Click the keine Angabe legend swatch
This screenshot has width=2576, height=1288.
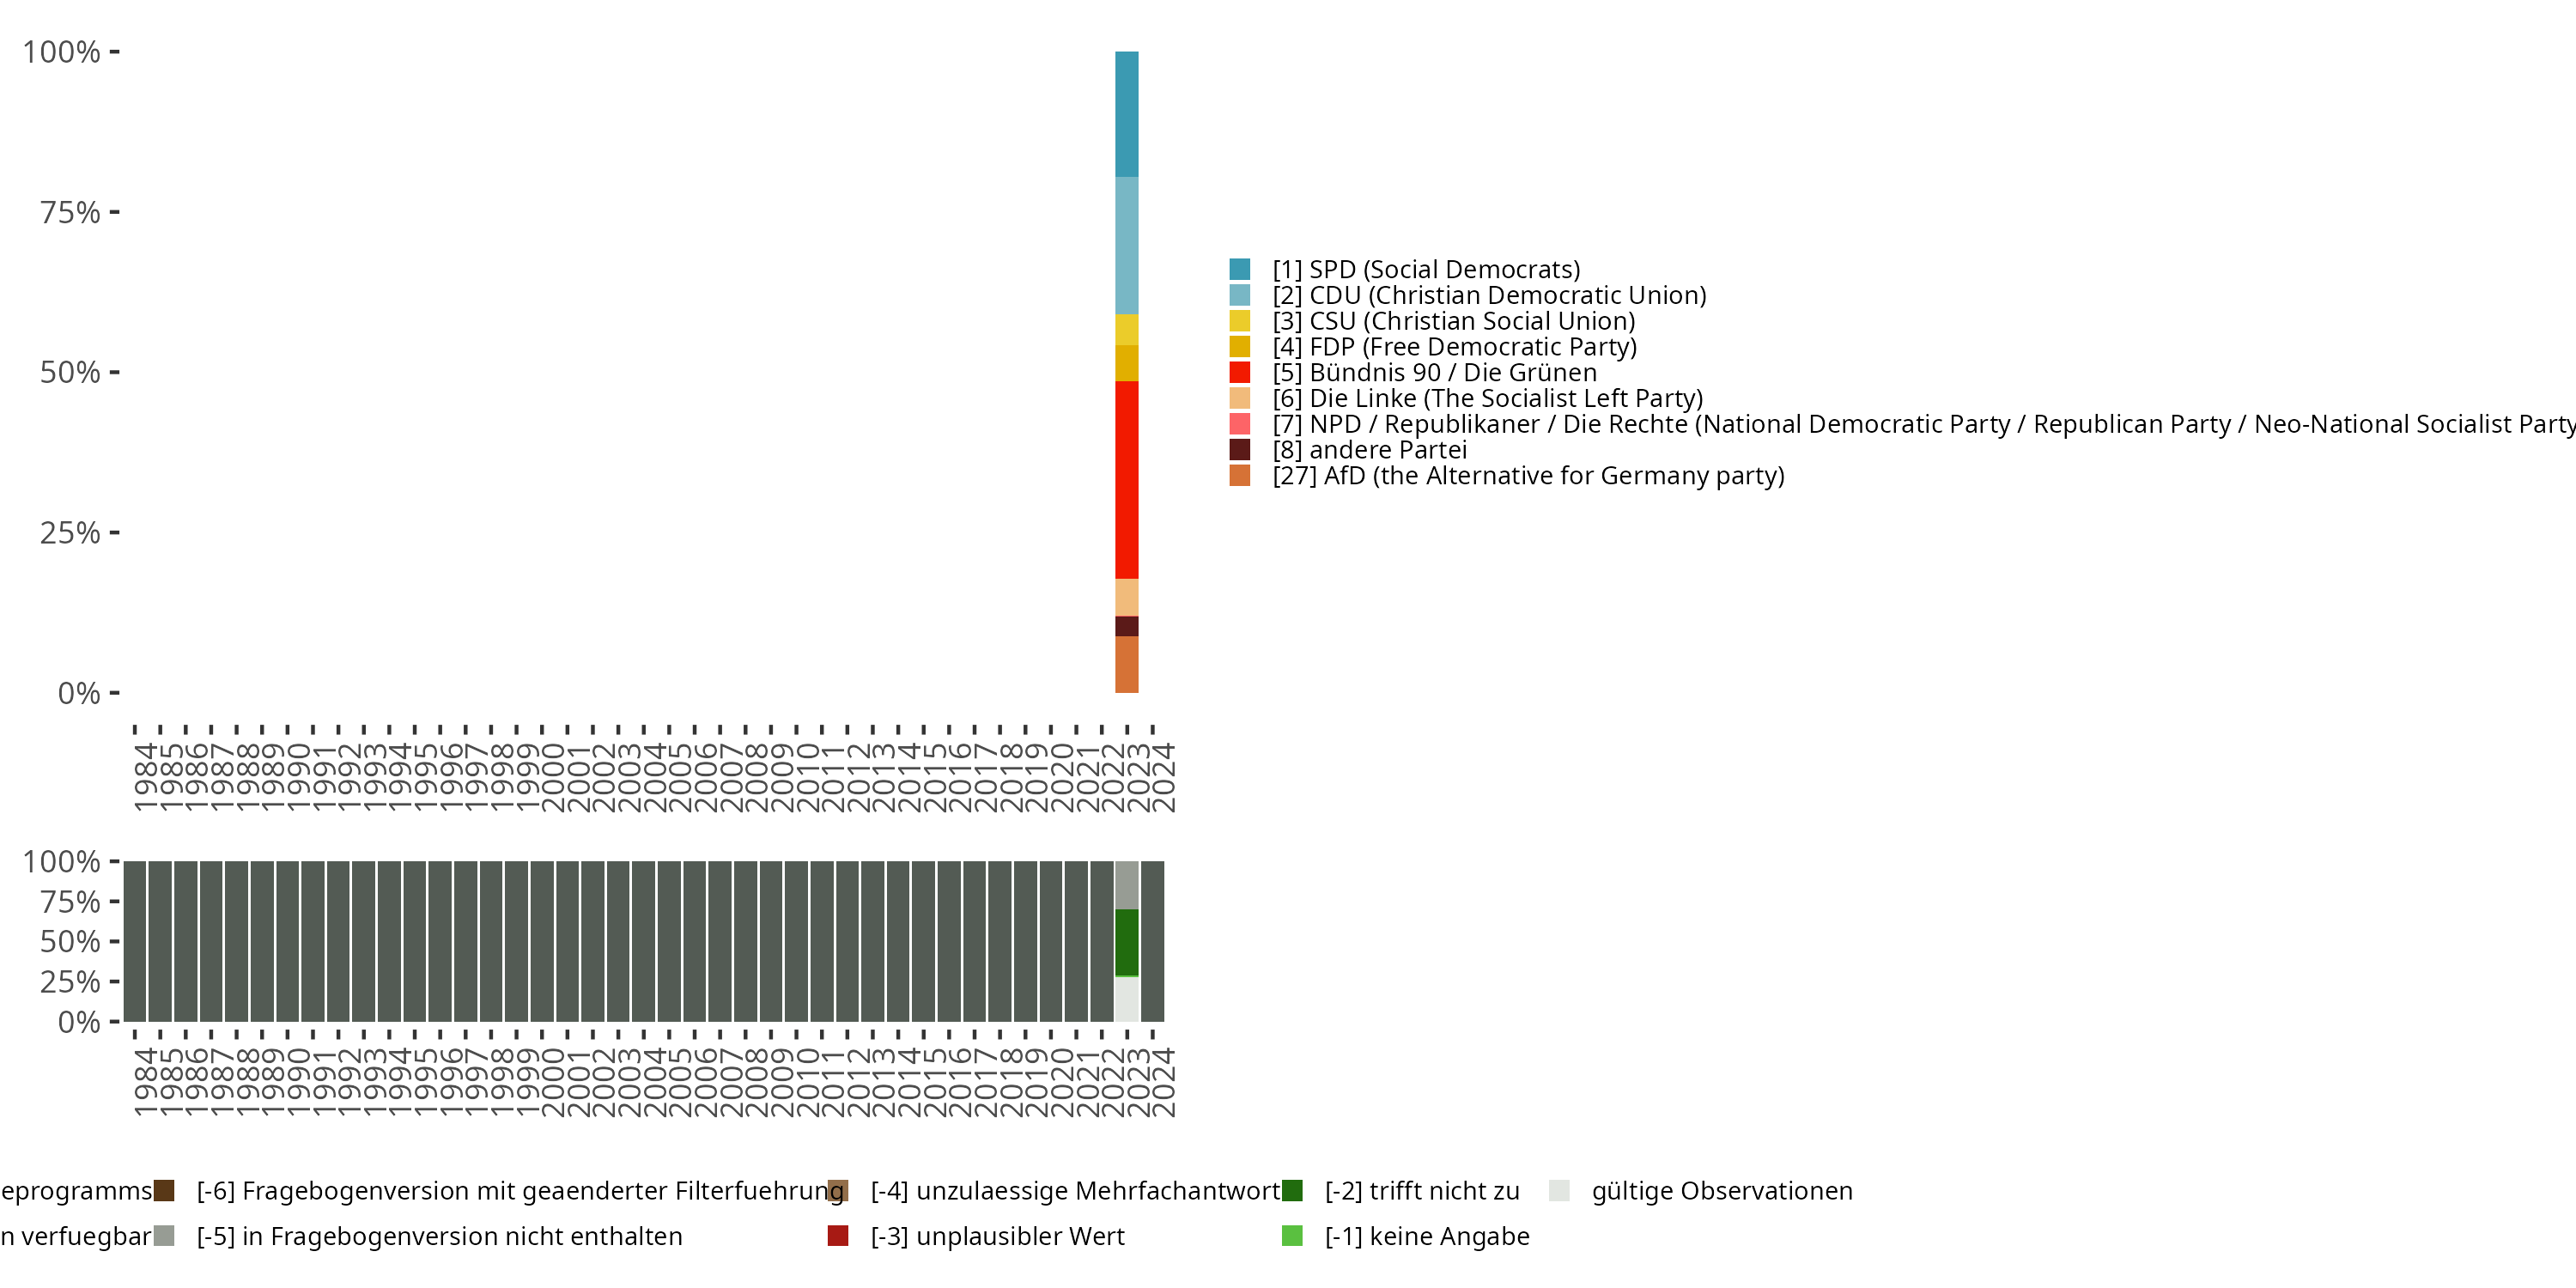pos(1292,1236)
